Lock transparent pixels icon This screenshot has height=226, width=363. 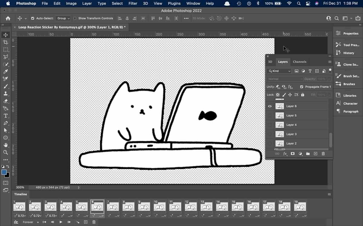tap(278, 95)
